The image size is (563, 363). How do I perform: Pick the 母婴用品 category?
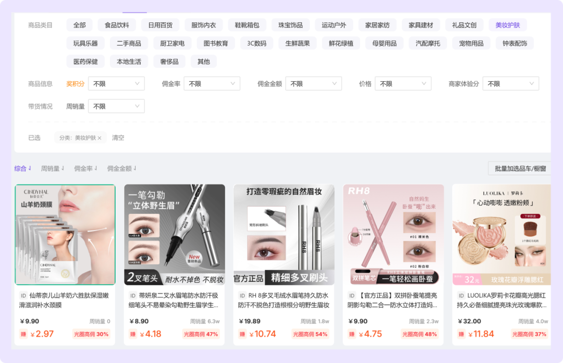click(385, 43)
